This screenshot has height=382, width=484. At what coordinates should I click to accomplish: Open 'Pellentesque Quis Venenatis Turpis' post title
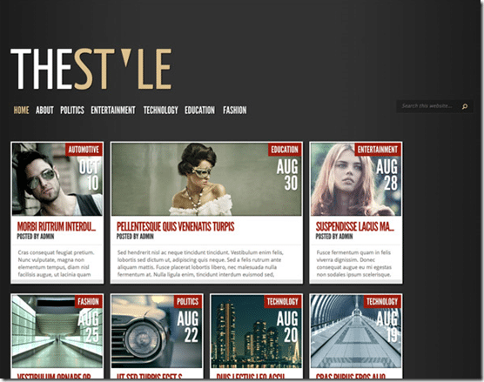(175, 227)
